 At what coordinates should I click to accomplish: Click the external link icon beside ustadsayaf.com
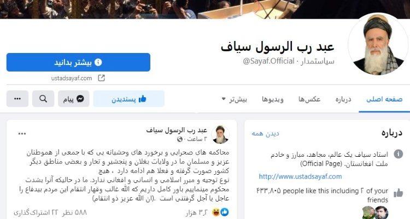click(101, 78)
